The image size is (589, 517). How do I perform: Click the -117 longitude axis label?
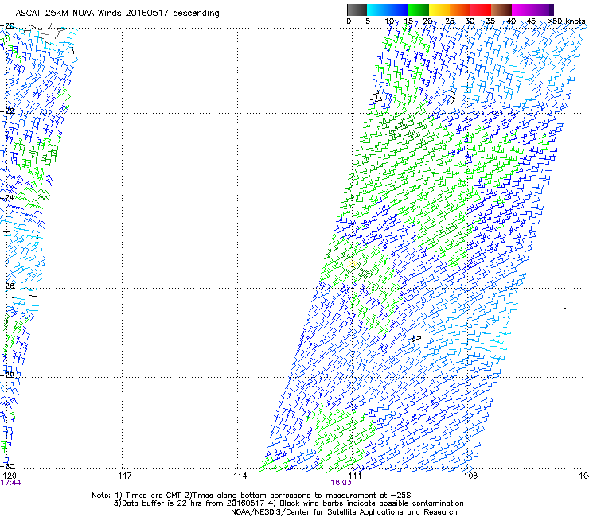pos(122,476)
